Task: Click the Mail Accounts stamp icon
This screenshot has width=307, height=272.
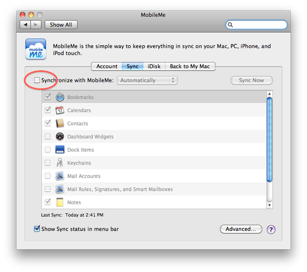Action: 59,176
